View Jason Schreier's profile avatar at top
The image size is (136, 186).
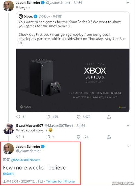tap(8, 6)
